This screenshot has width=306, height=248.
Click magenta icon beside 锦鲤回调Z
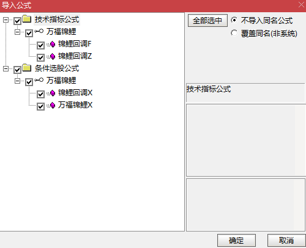[52, 56]
